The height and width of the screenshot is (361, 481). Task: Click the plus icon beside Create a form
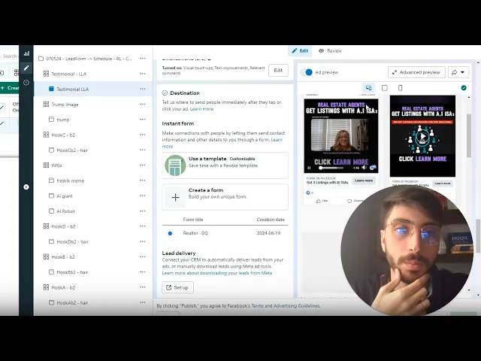coord(175,197)
